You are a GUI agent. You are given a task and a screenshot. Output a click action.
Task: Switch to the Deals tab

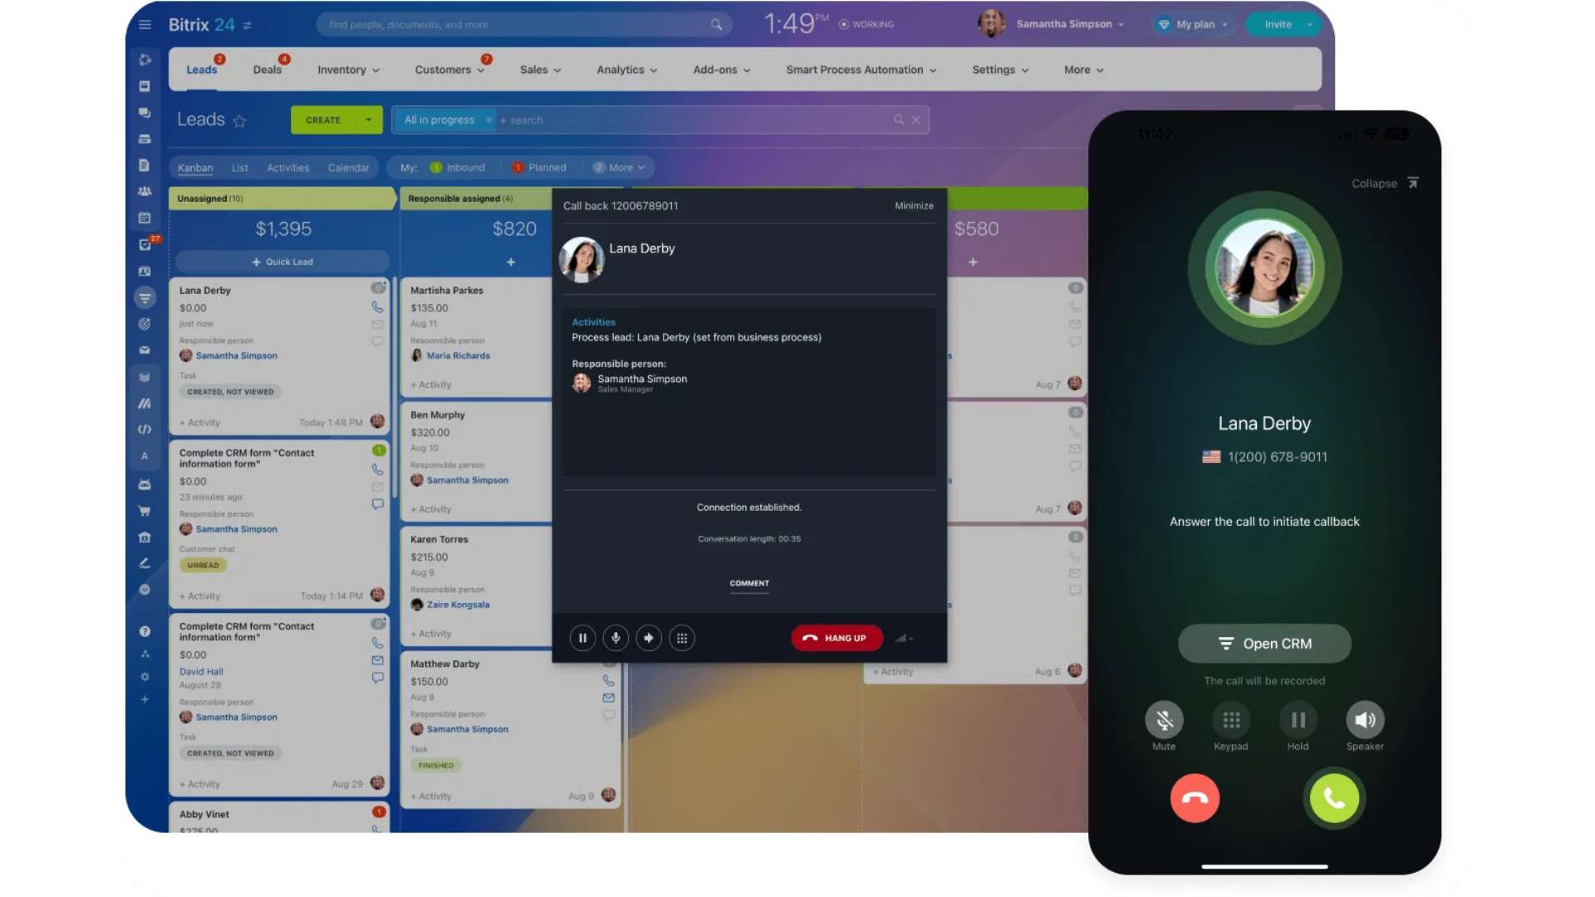click(x=266, y=69)
